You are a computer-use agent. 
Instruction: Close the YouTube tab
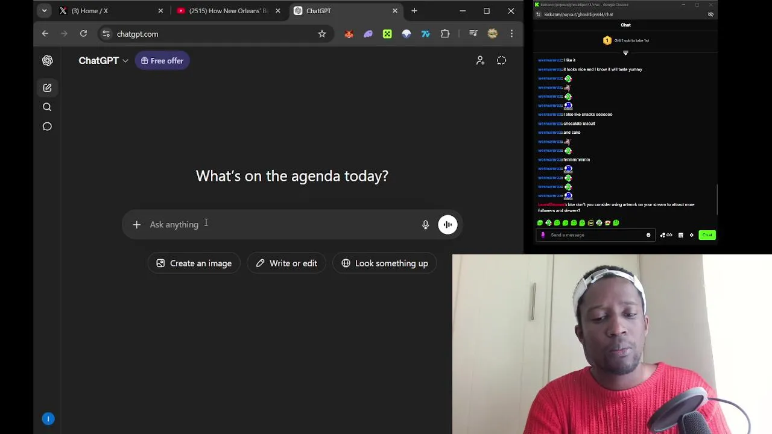pos(277,11)
